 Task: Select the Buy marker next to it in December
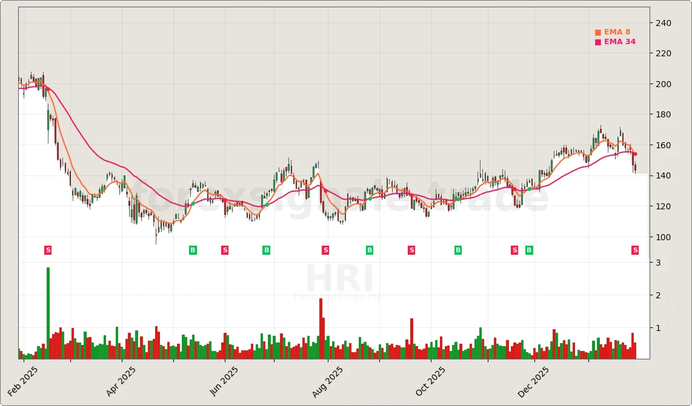click(528, 249)
